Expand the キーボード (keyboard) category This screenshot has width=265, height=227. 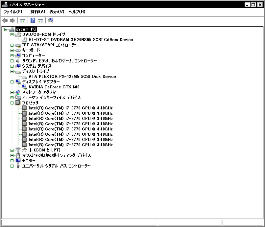(x=12, y=50)
